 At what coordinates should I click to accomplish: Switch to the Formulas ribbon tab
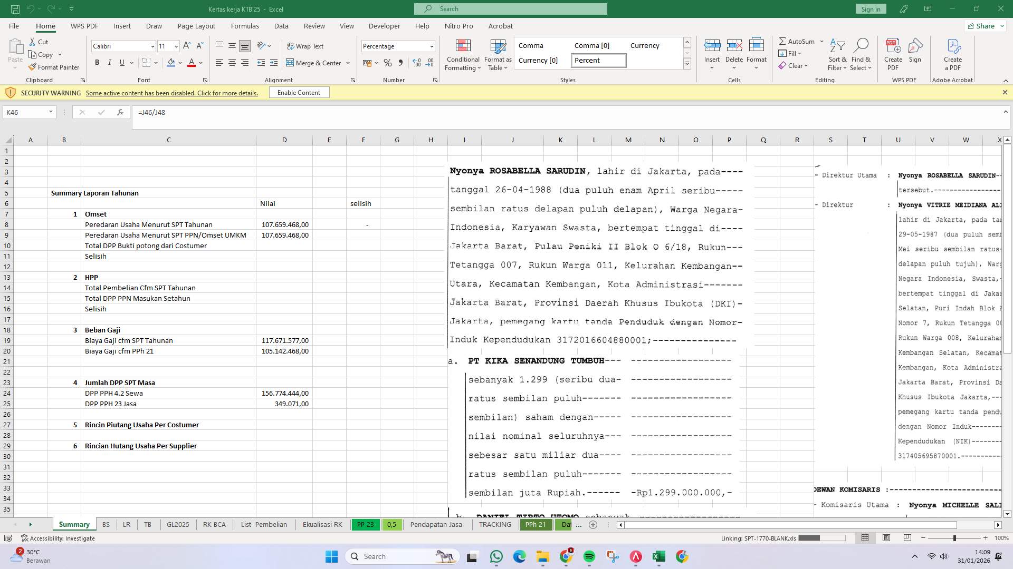pyautogui.click(x=245, y=26)
